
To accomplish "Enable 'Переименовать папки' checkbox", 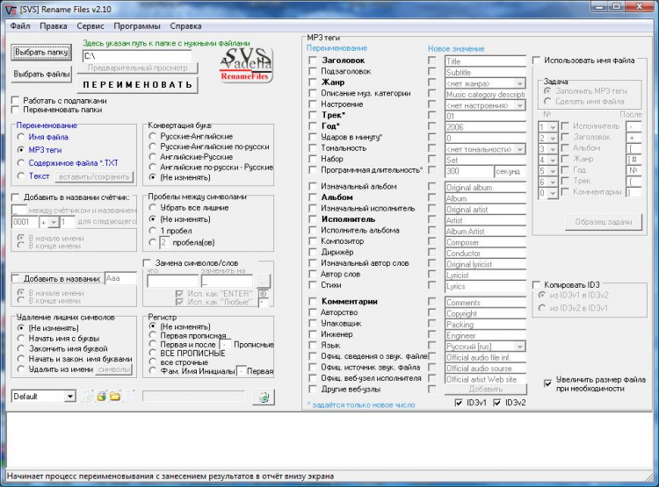I will click(16, 110).
